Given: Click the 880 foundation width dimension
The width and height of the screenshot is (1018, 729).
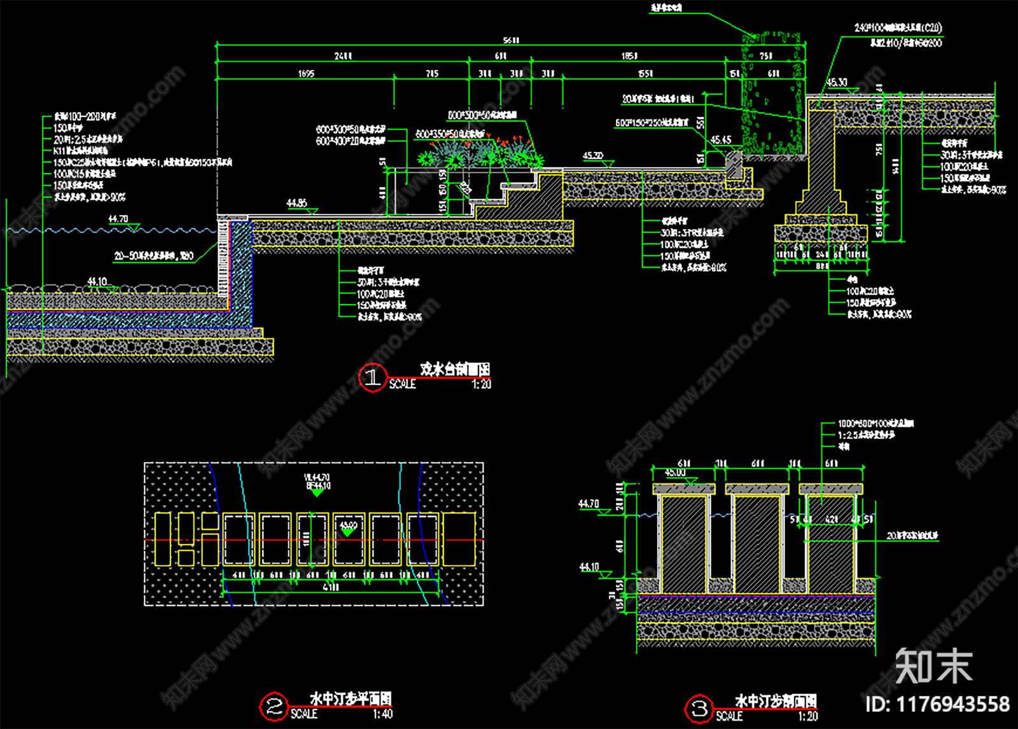Looking at the screenshot, I should tap(822, 267).
